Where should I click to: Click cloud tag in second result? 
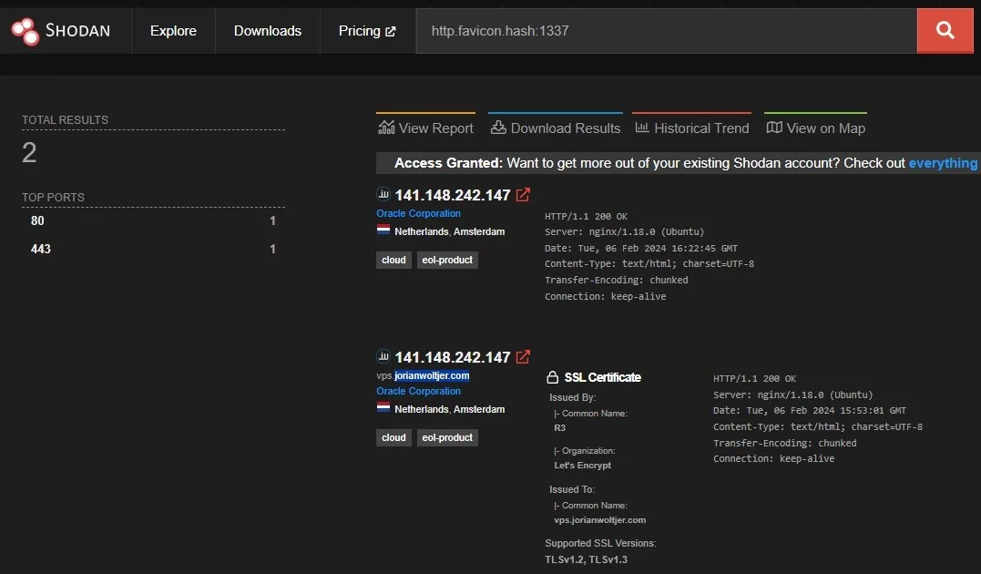pyautogui.click(x=393, y=437)
